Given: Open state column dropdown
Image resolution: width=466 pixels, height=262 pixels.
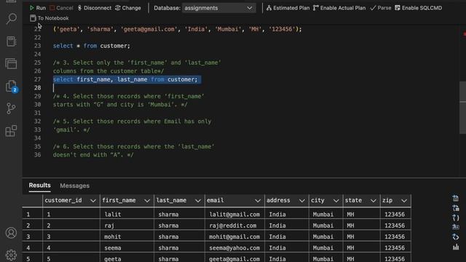Looking at the screenshot, I should [374, 201].
